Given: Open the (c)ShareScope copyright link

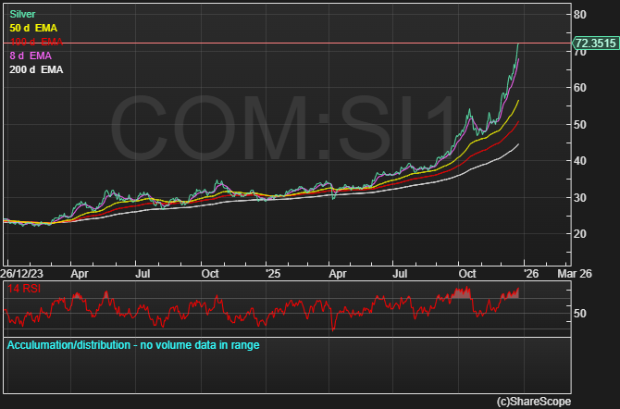Looking at the screenshot, I should pos(533,401).
